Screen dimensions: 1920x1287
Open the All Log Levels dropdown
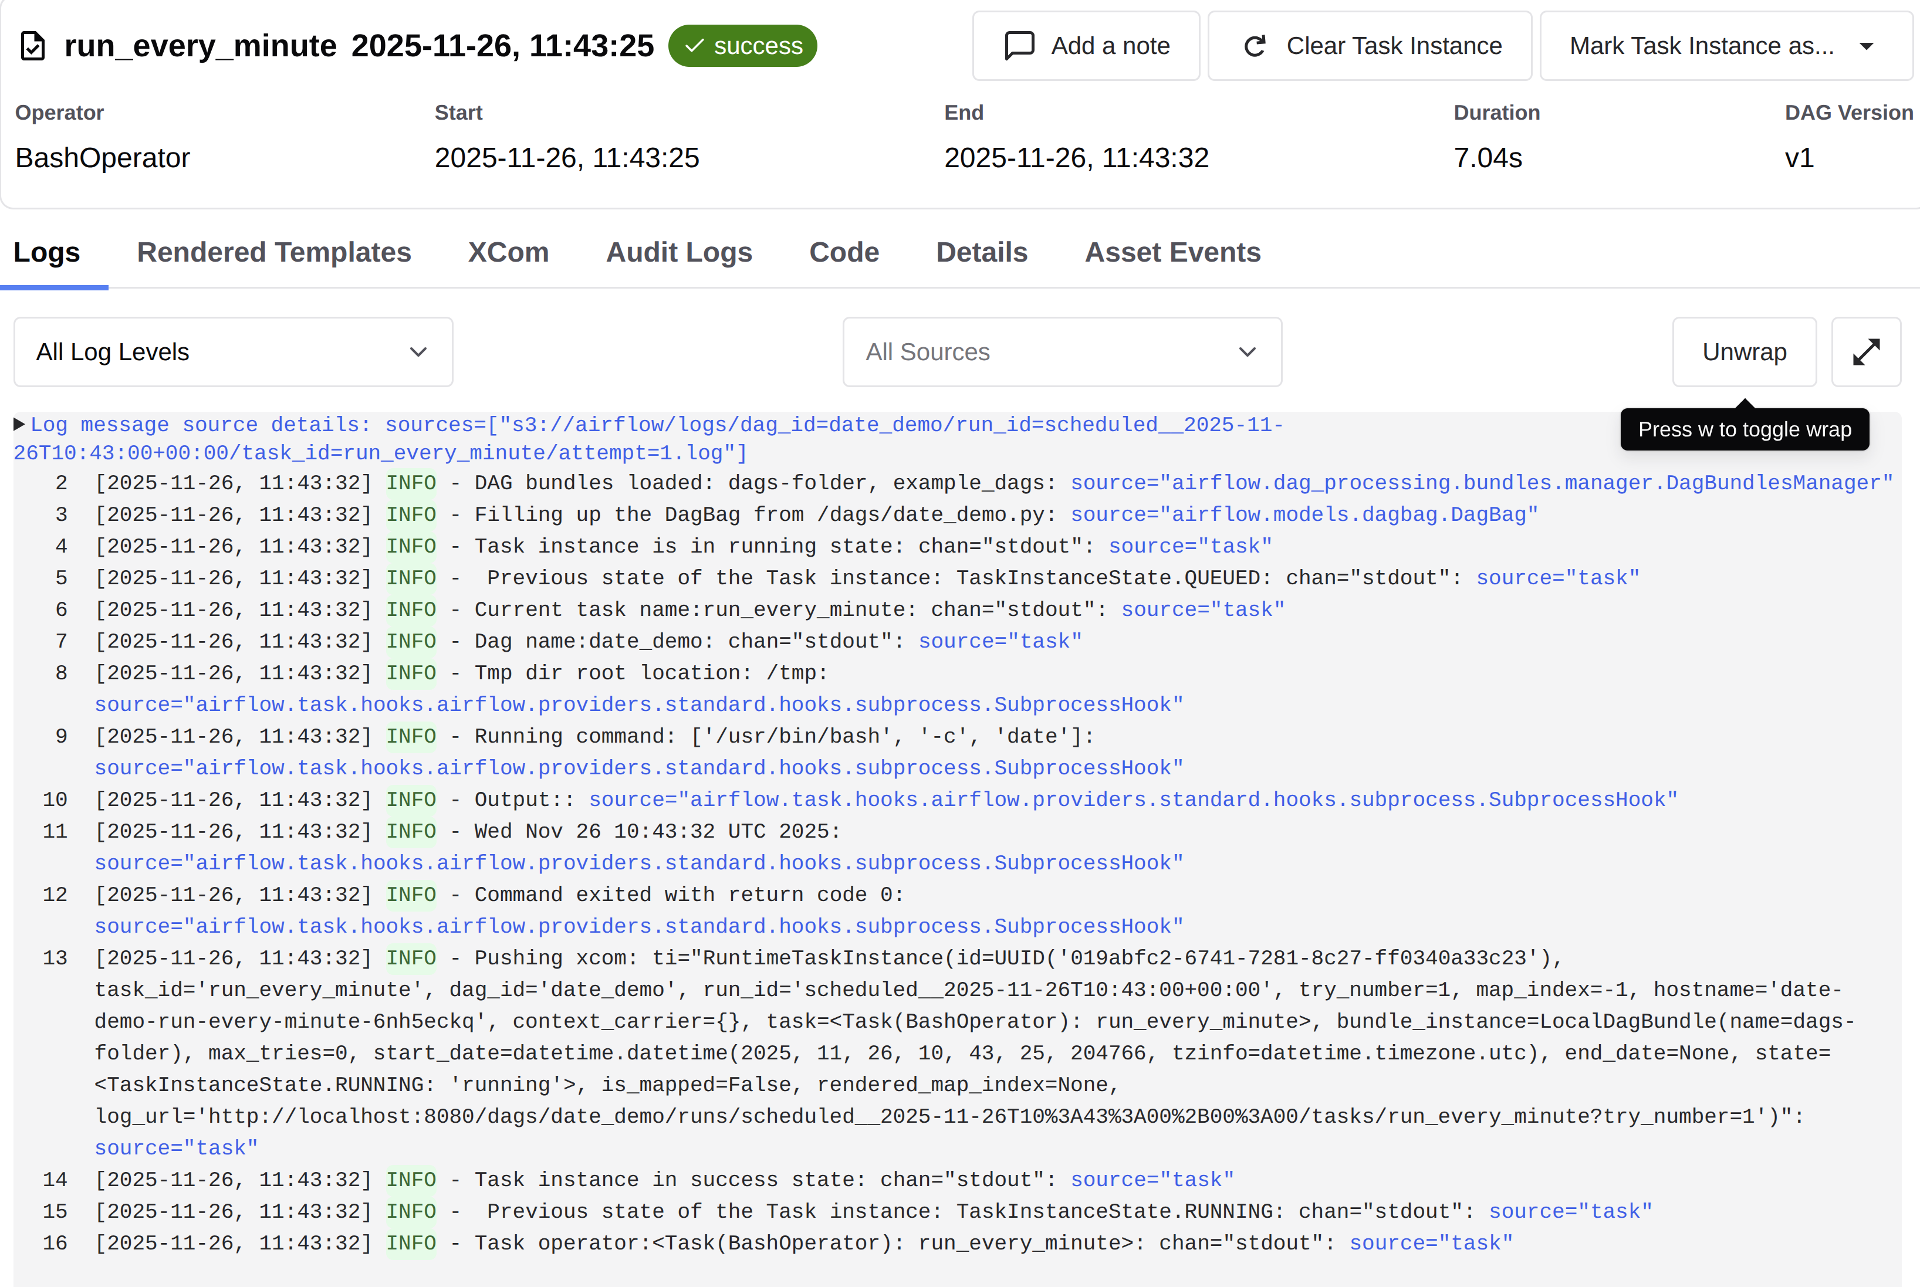tap(233, 352)
